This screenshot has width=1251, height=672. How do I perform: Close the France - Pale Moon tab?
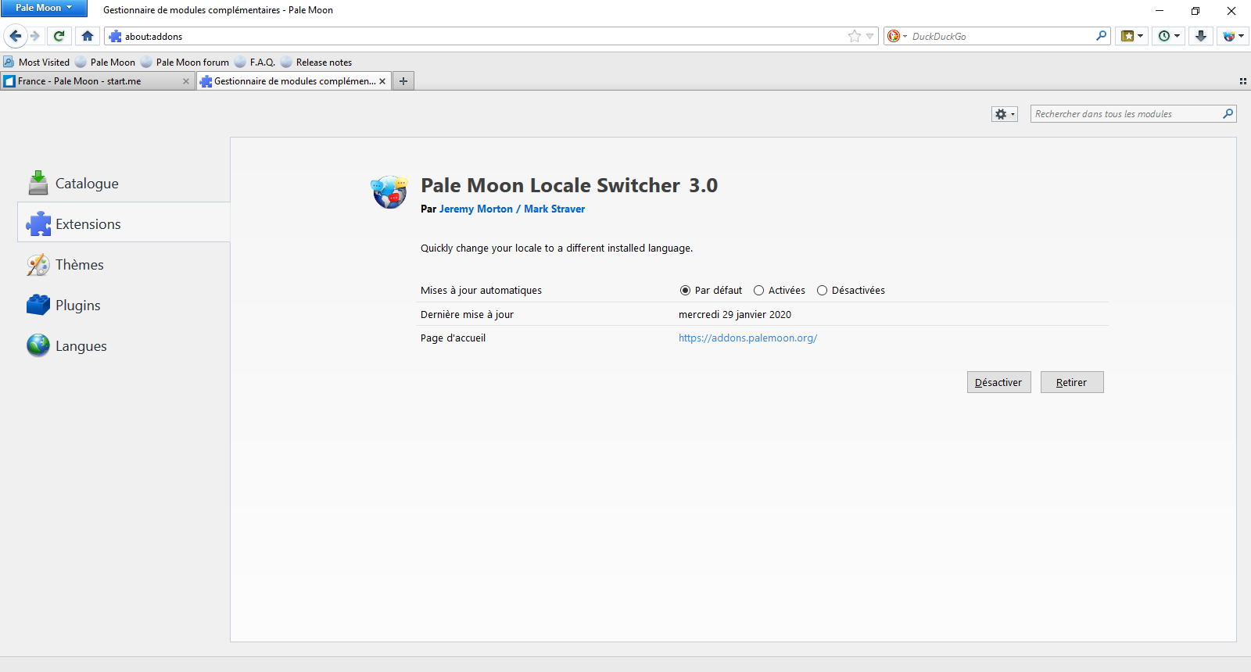point(186,81)
